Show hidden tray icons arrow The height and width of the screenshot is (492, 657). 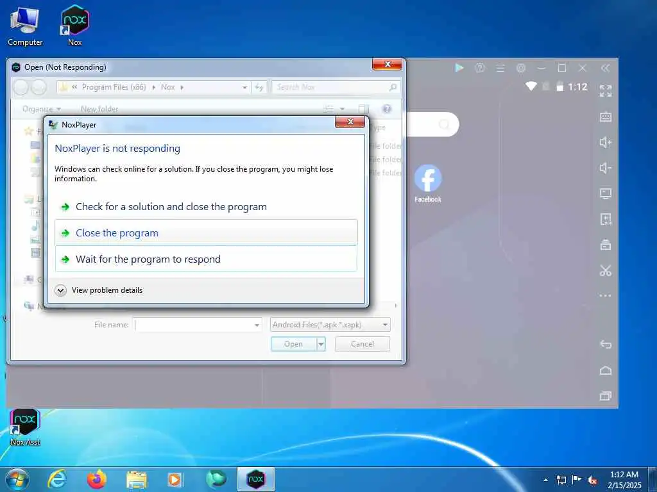545,480
